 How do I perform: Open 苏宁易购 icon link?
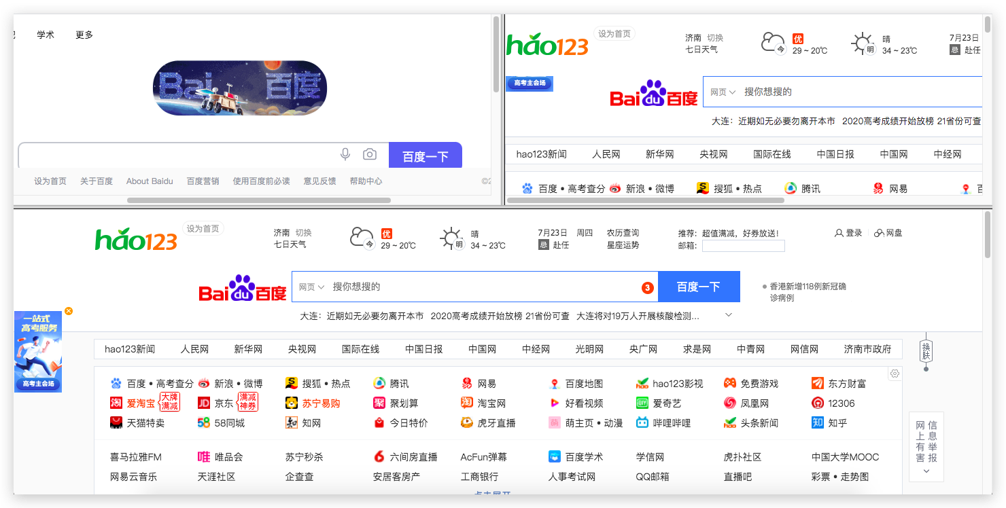(292, 403)
